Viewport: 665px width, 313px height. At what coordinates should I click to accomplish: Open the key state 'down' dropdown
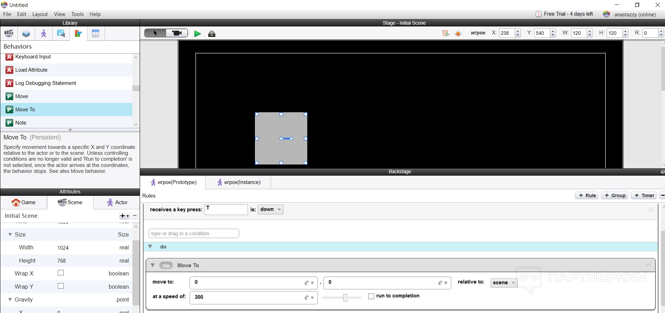(x=271, y=209)
